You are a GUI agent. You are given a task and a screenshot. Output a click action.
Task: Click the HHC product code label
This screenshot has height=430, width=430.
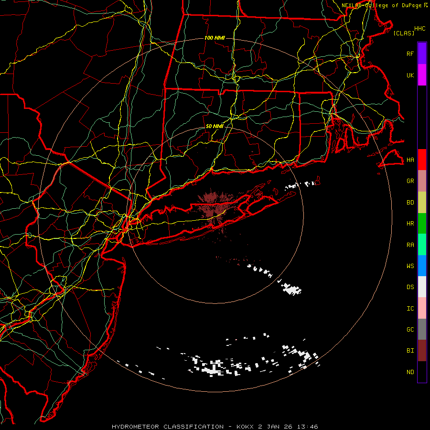point(419,29)
